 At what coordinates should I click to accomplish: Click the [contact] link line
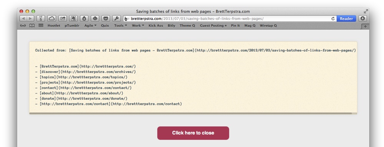[x=83, y=88]
